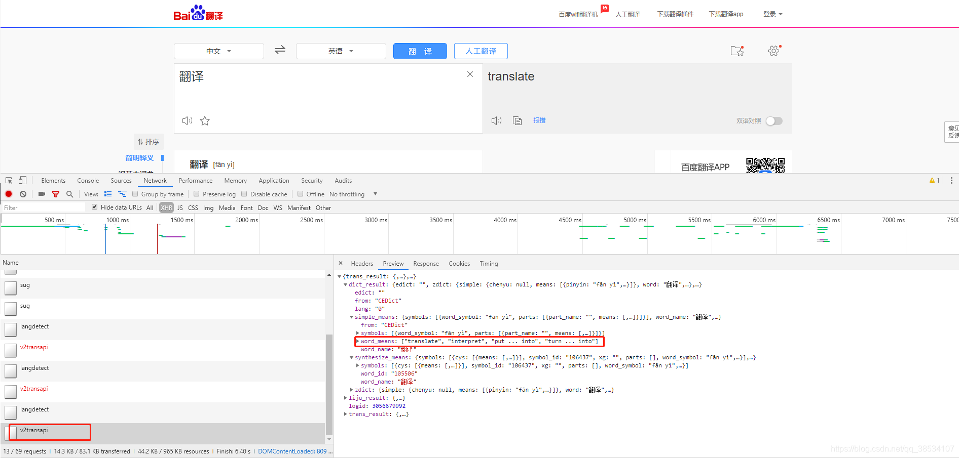Switch to the Elements tab

53,181
